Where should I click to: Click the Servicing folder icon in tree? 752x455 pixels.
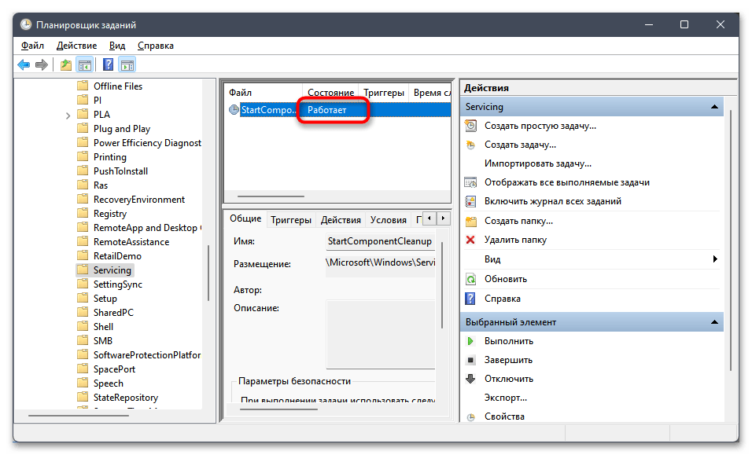tap(83, 270)
